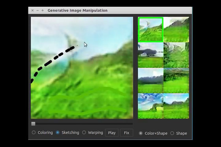Image resolution: width=221 pixels, height=147 pixels.
Task: Choose the top-right mountain slope thumbnail
Action: [x=176, y=30]
